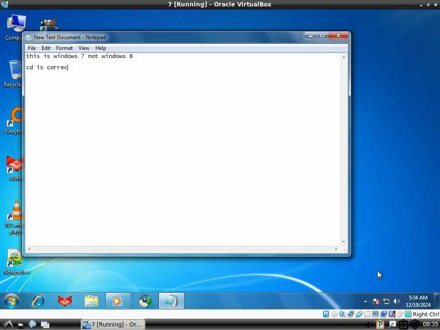
Task: Click the host panel show-desktop windows icon
Action: point(45,325)
